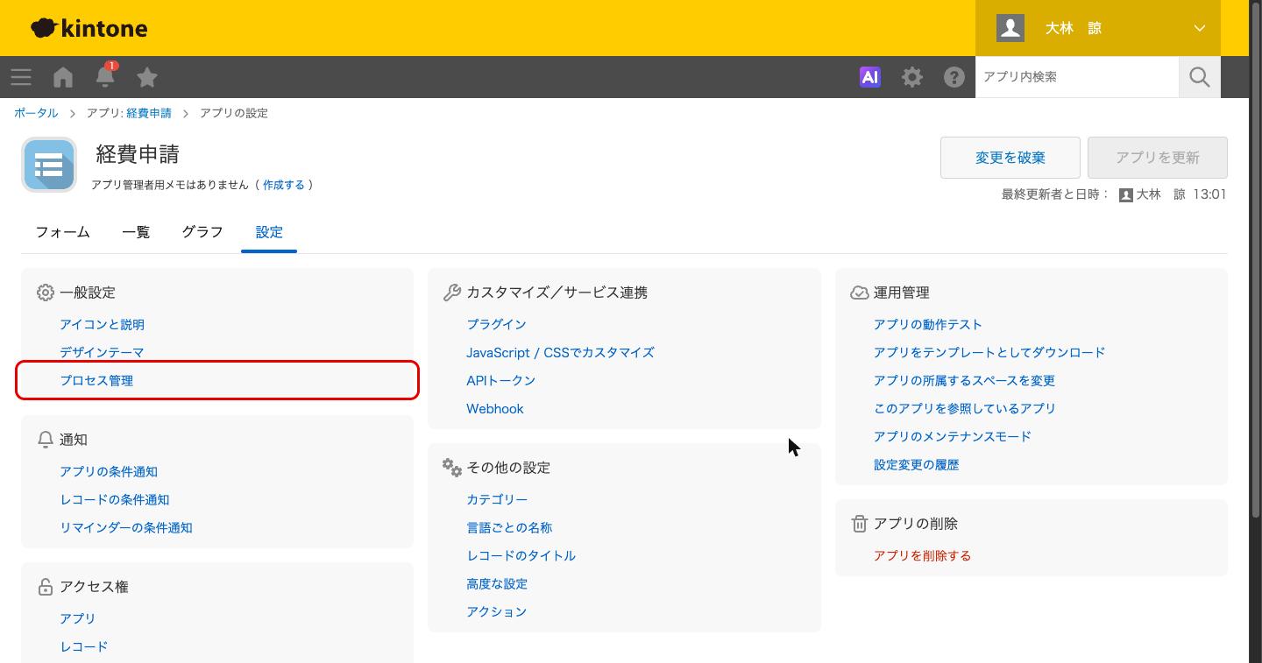Image resolution: width=1262 pixels, height=663 pixels.
Task: Open レコードの条件通知 settings
Action: coord(115,499)
